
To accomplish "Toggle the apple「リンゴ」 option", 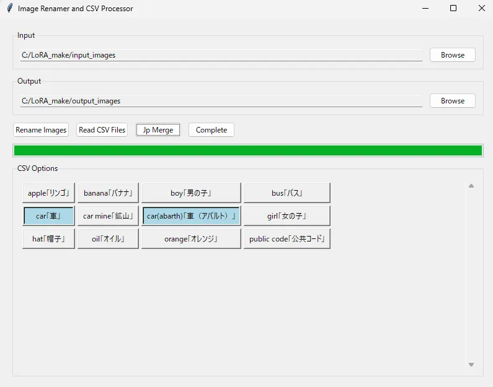I will pyautogui.click(x=48, y=193).
